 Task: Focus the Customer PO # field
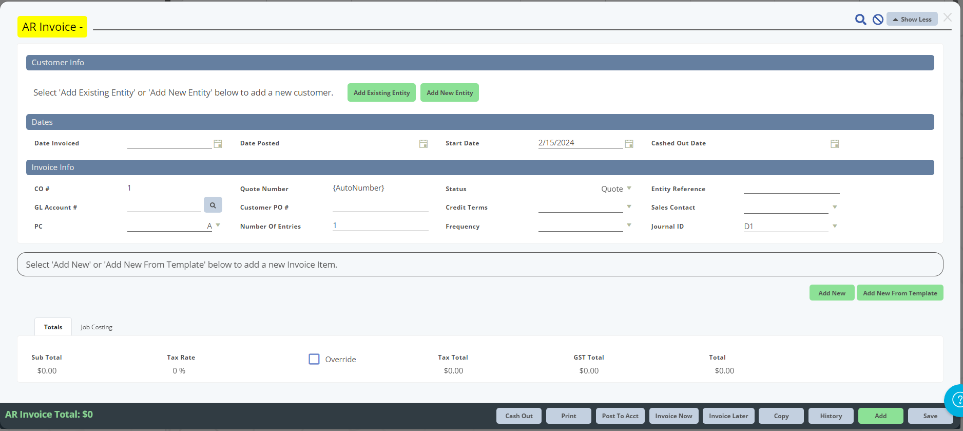coord(380,207)
